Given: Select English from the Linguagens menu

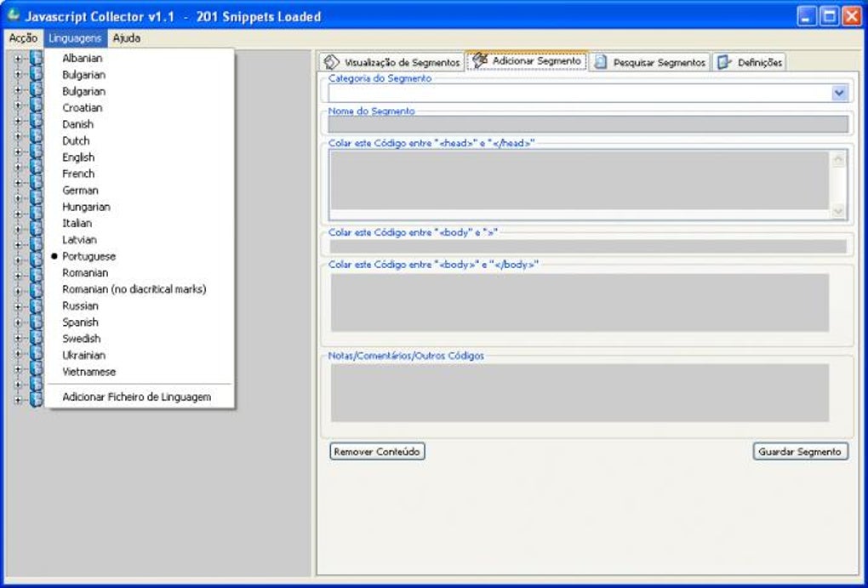Looking at the screenshot, I should [80, 157].
